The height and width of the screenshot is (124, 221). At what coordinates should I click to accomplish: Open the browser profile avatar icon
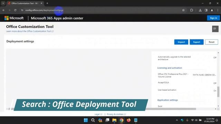(212, 10)
